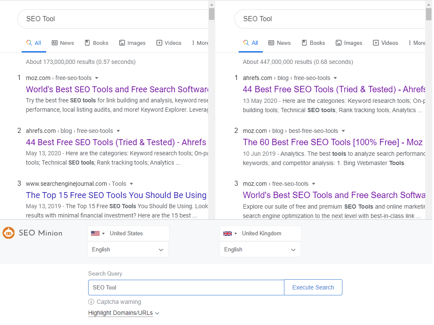Switch to News tab in right pane
Image resolution: width=434 pixels, height=325 pixels.
280,43
